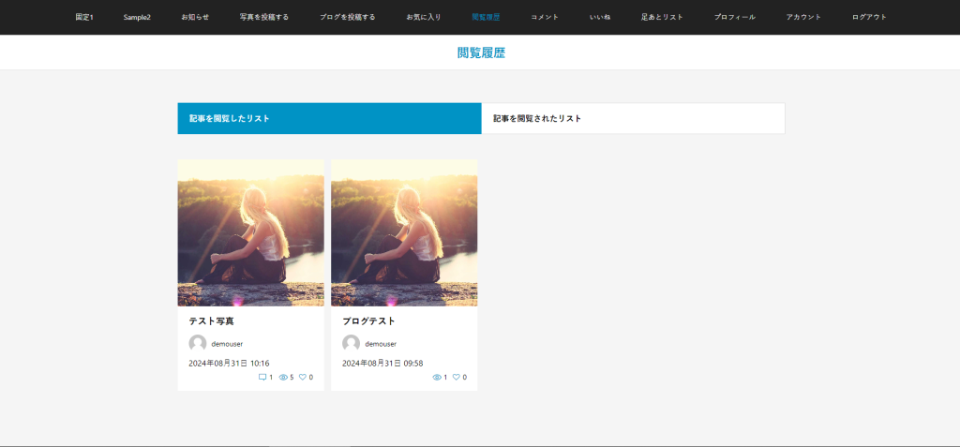Image resolution: width=960 pixels, height=447 pixels.
Task: Switch to 記事を閲覧されたリスト tab
Action: tap(633, 119)
